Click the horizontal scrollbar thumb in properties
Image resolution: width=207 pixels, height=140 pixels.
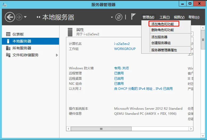(x=101, y=129)
